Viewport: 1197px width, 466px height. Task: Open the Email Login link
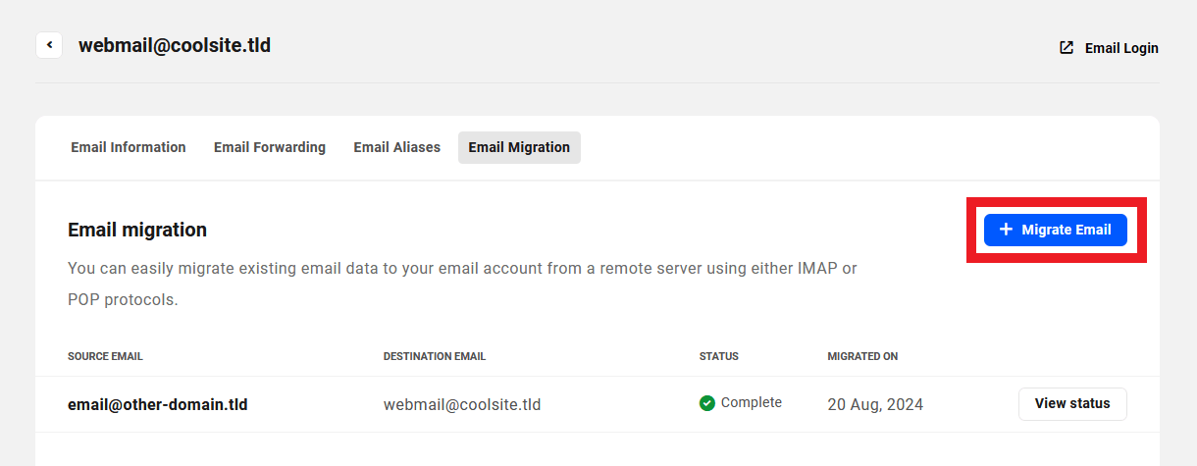[1110, 47]
